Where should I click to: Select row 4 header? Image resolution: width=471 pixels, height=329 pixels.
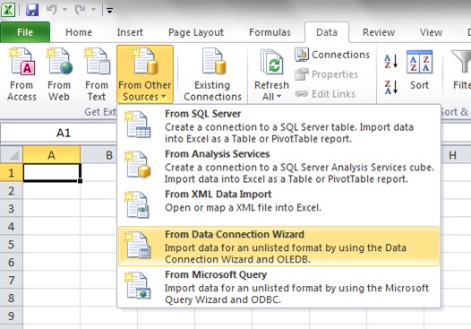point(11,226)
